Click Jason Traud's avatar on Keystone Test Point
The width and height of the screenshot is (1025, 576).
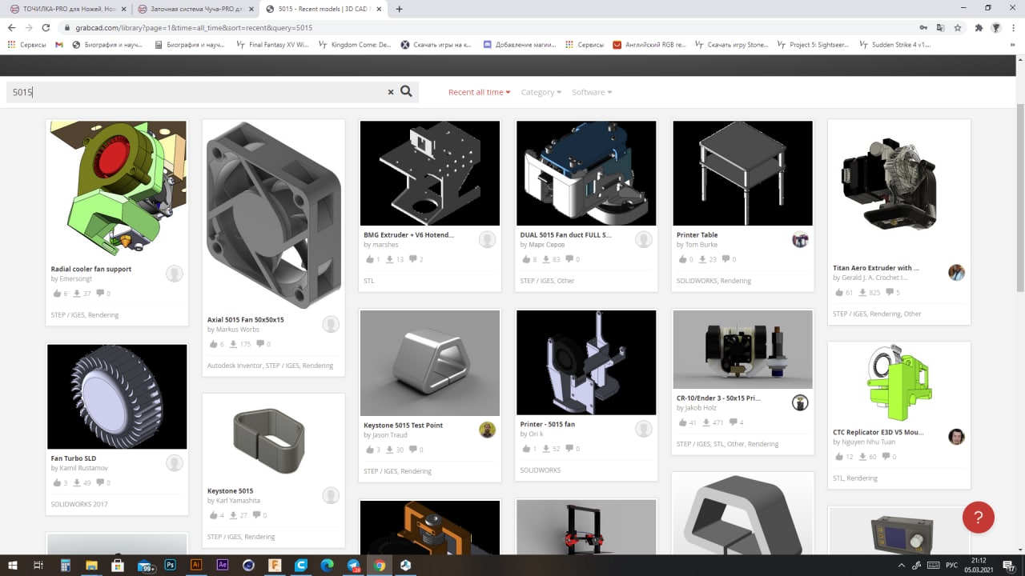pos(487,430)
